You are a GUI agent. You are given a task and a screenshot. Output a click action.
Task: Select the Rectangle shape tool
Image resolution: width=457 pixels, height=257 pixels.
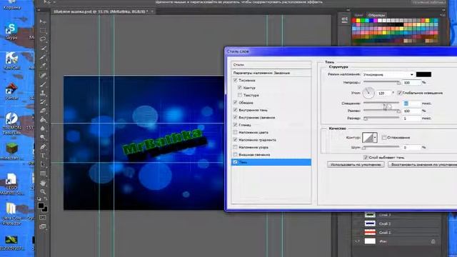click(x=43, y=173)
